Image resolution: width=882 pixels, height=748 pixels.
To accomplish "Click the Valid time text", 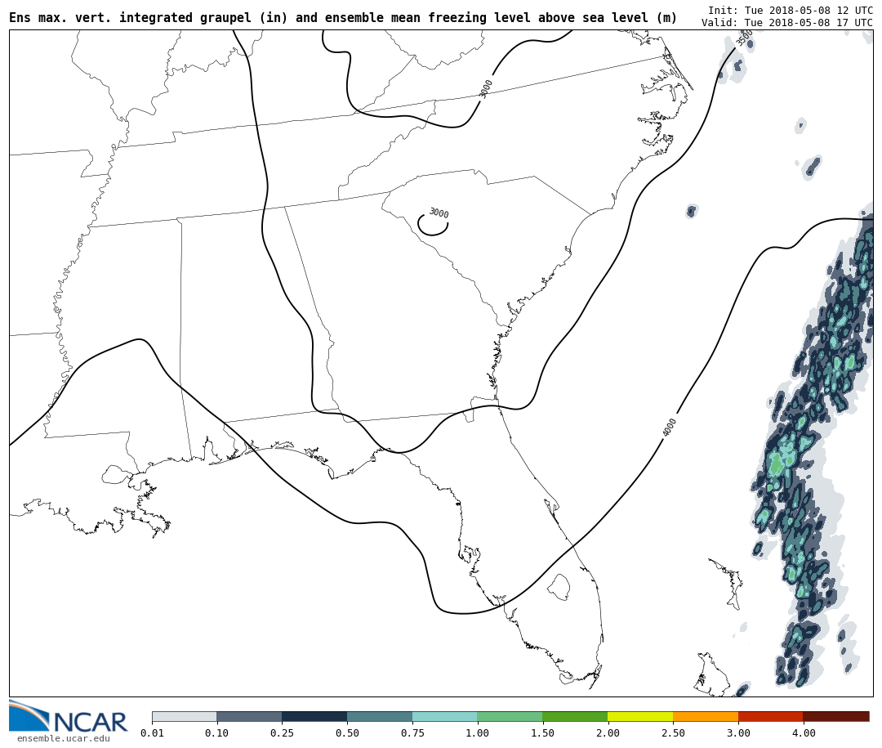I will 786,23.
